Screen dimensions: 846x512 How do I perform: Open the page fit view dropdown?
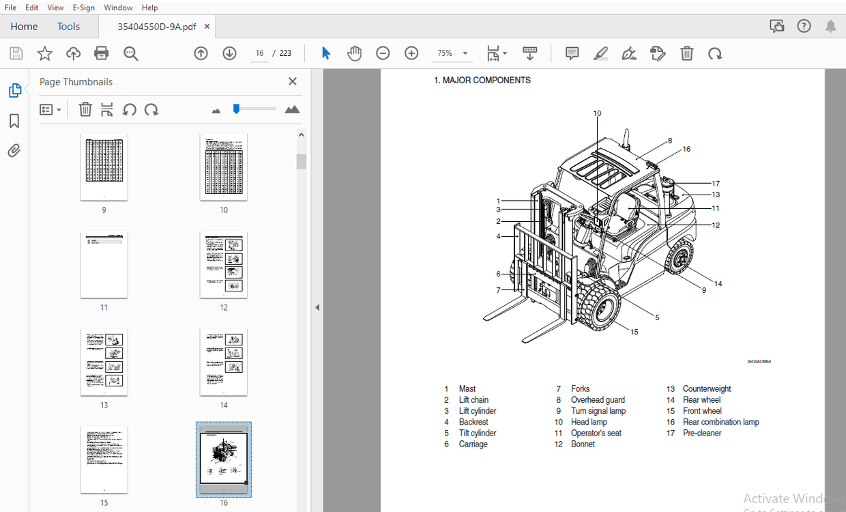(x=497, y=53)
